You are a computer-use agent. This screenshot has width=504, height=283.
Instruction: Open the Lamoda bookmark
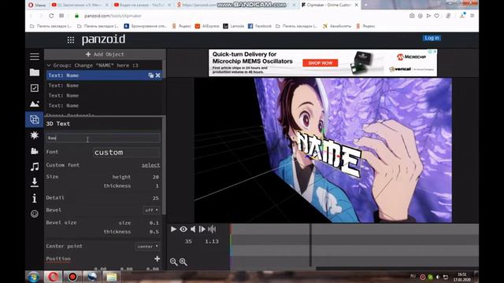click(234, 26)
